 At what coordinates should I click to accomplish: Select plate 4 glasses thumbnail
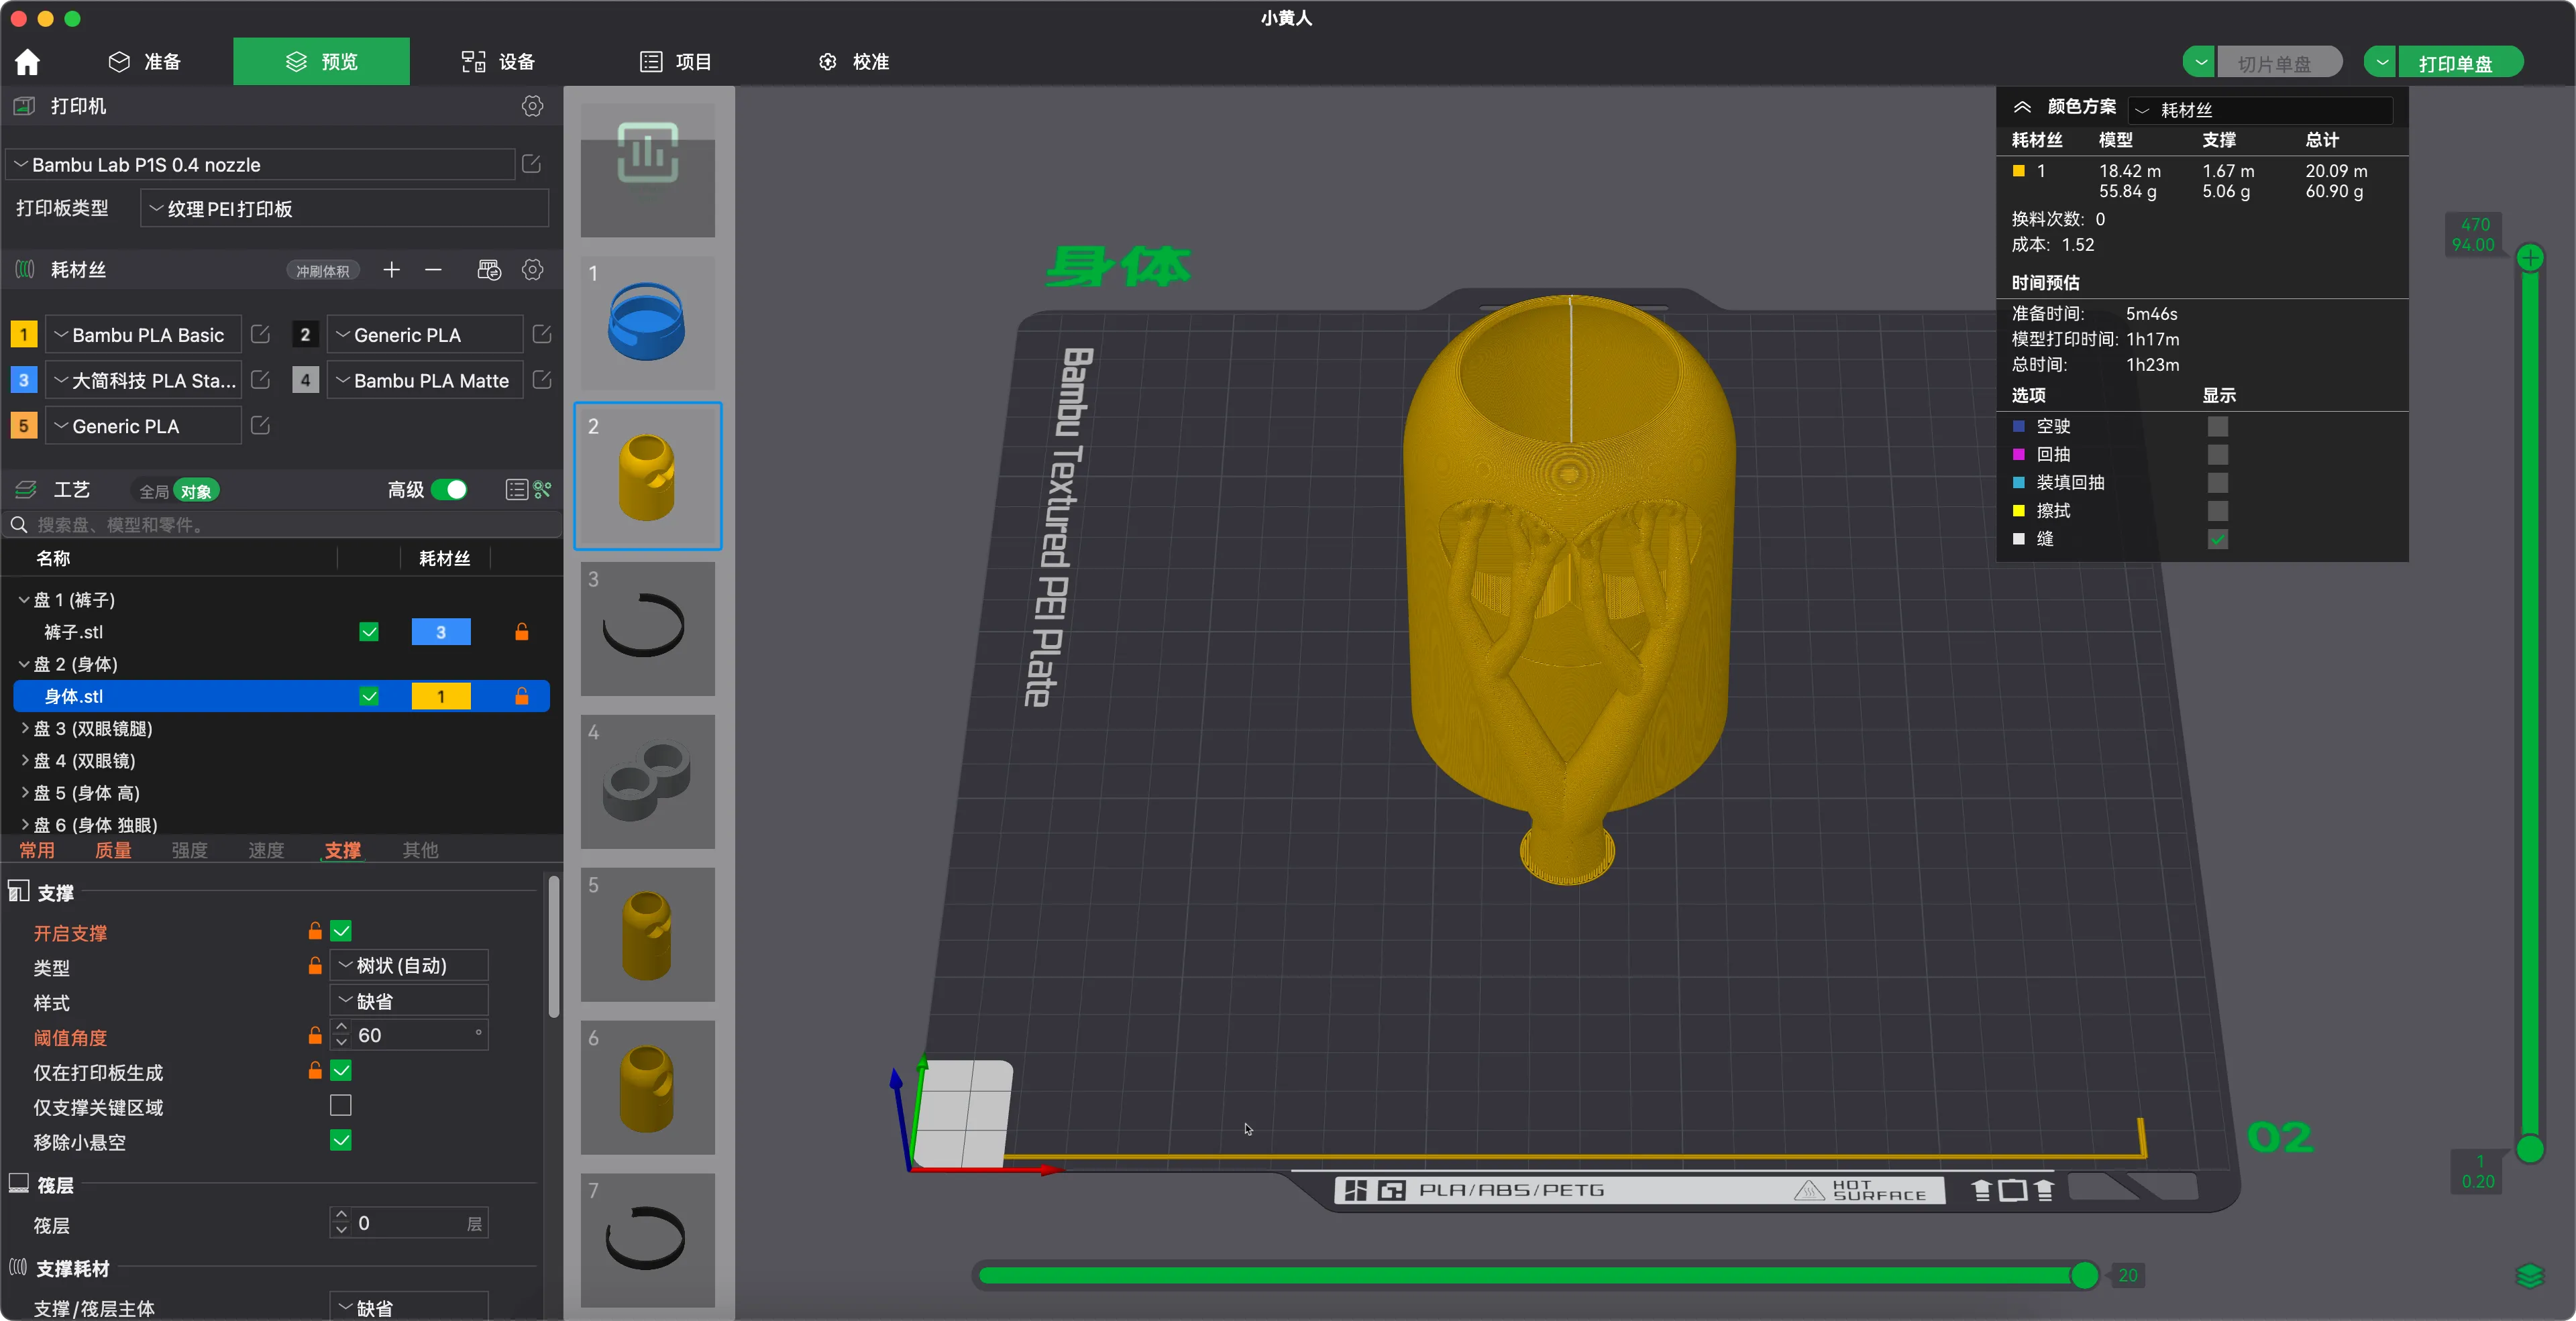[x=648, y=781]
